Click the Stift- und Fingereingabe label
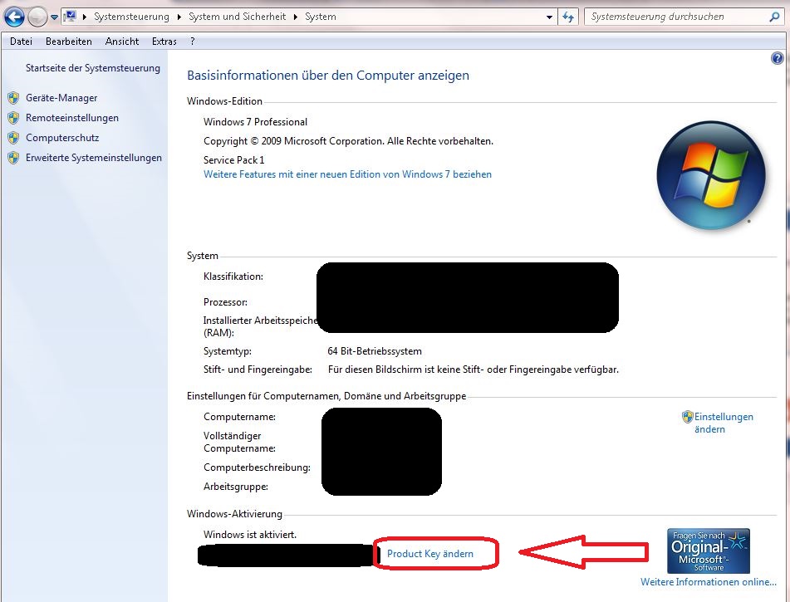Viewport: 790px width, 602px height. [258, 370]
